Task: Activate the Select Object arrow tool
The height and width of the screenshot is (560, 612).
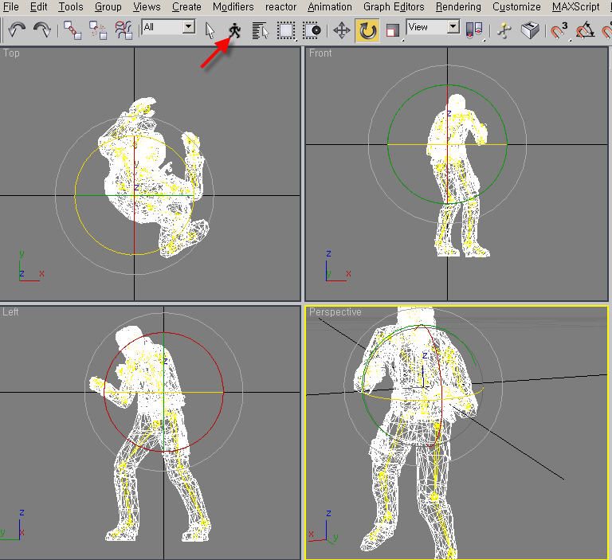Action: (x=210, y=30)
